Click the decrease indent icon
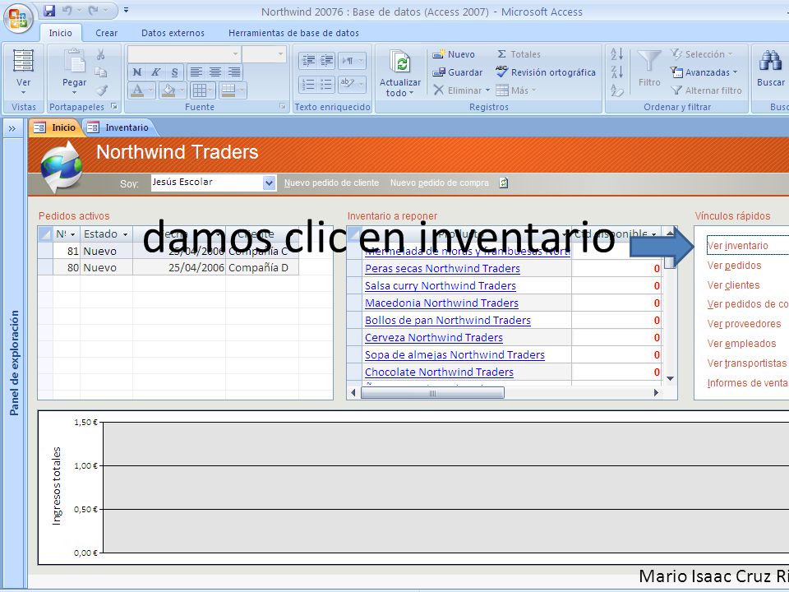The width and height of the screenshot is (789, 592). [x=307, y=61]
